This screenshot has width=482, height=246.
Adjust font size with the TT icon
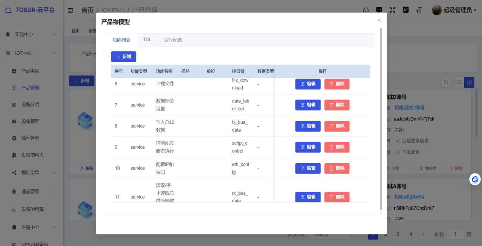(x=418, y=10)
